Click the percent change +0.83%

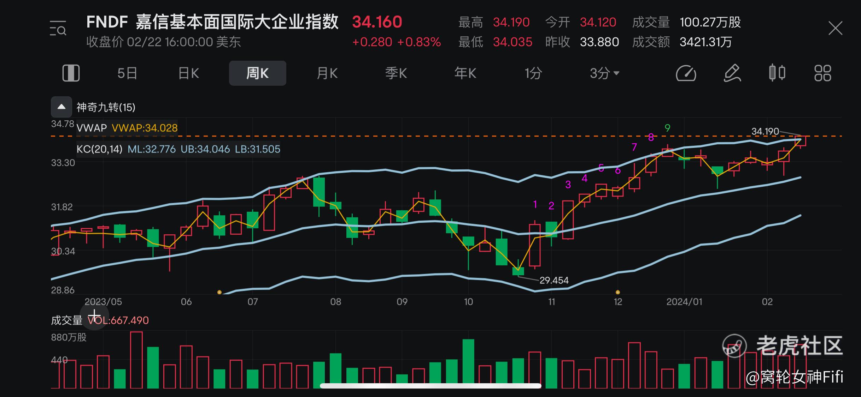(x=419, y=42)
